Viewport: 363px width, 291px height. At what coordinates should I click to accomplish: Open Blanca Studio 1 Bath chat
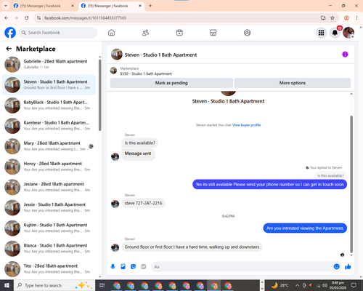(x=49, y=249)
